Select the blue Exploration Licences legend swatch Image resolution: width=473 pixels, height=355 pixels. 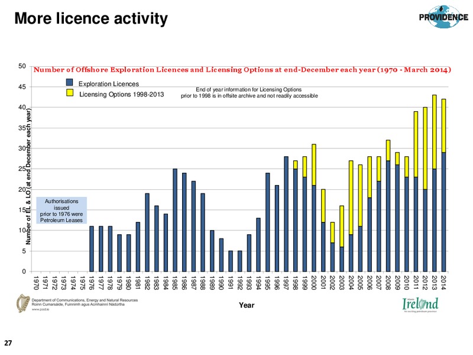click(x=69, y=82)
